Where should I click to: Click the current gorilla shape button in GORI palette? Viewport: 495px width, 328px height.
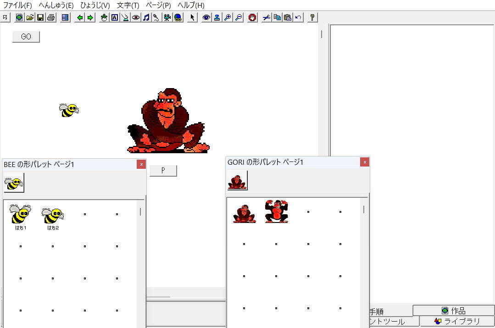(237, 181)
